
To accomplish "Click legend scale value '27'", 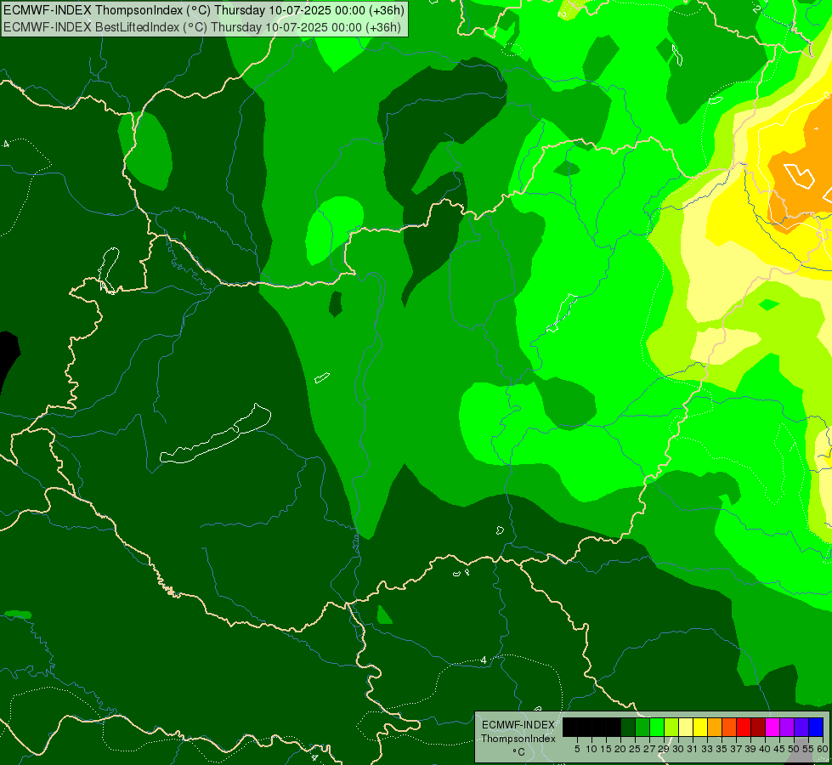I will tap(649, 749).
